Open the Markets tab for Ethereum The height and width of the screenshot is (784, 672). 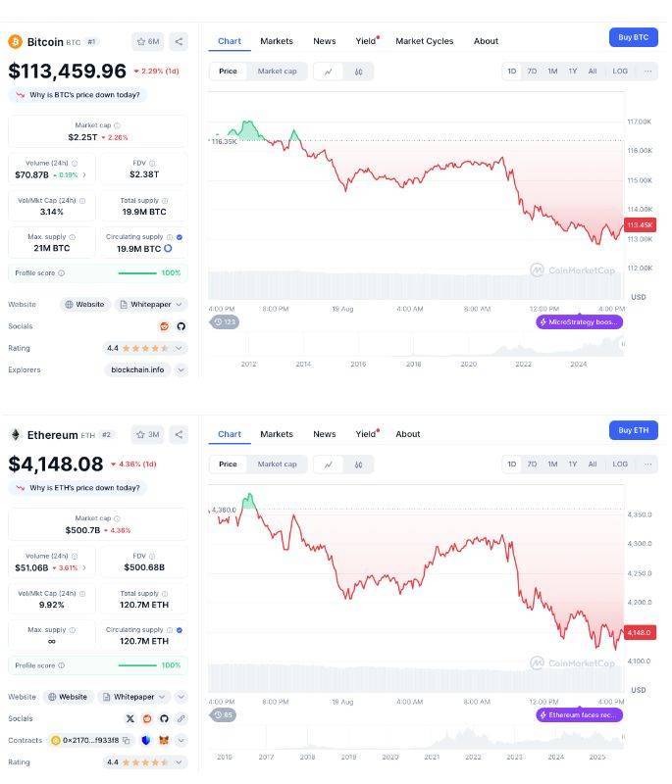click(276, 434)
